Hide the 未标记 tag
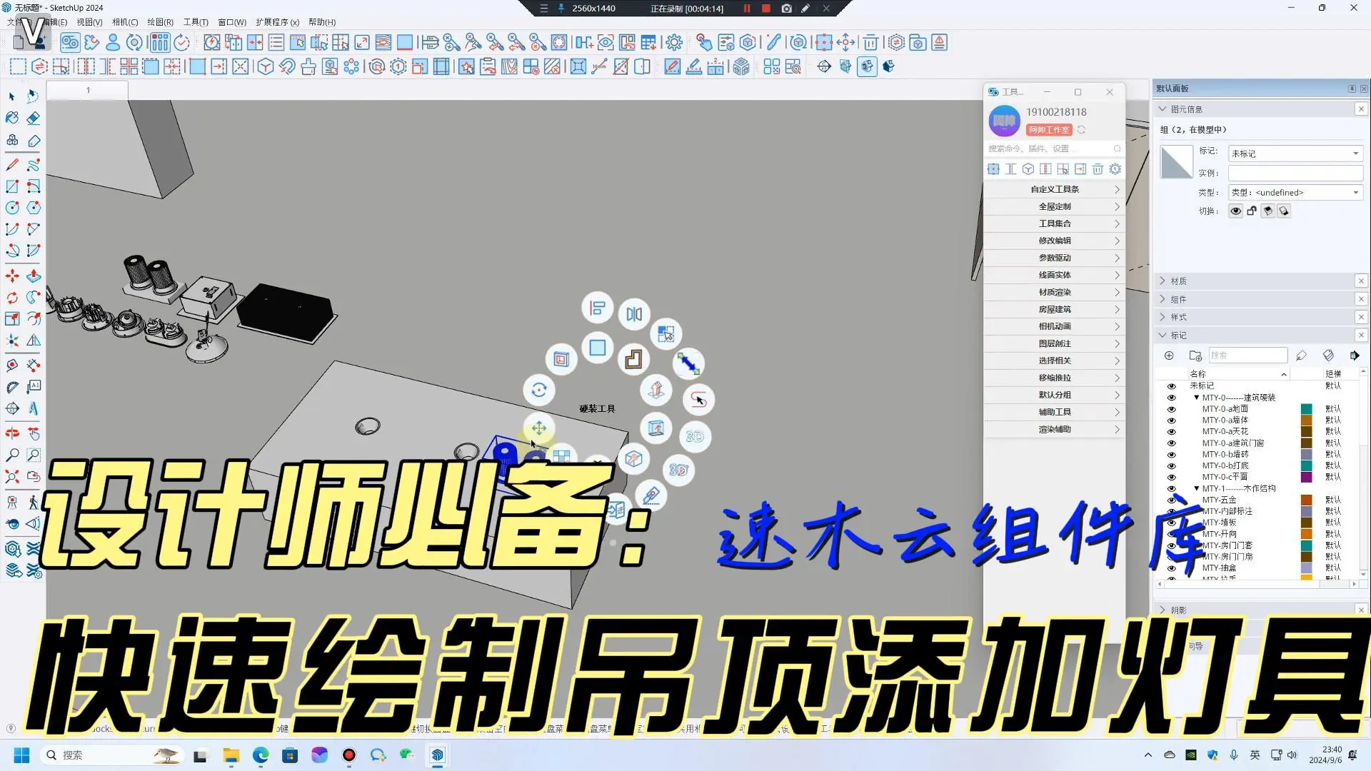This screenshot has width=1371, height=771. (x=1171, y=385)
